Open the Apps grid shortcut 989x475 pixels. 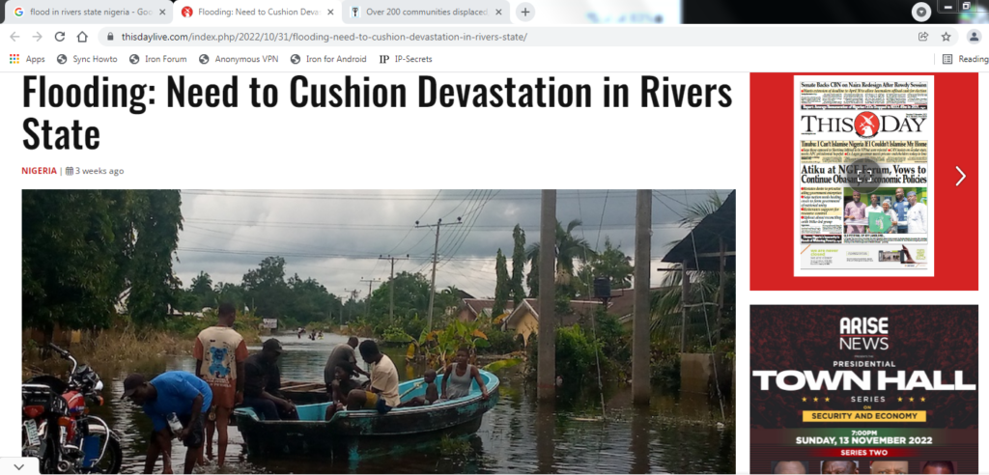(27, 59)
